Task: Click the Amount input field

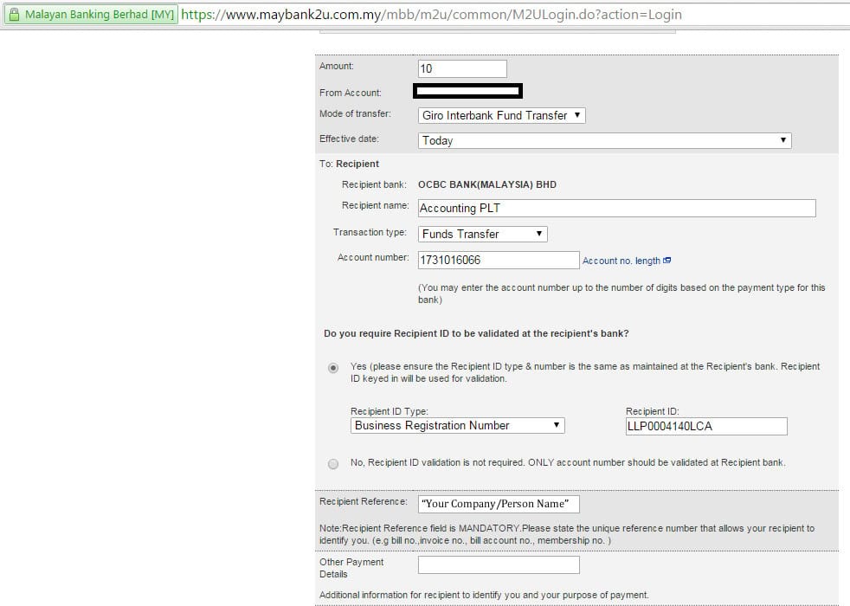Action: click(x=462, y=69)
